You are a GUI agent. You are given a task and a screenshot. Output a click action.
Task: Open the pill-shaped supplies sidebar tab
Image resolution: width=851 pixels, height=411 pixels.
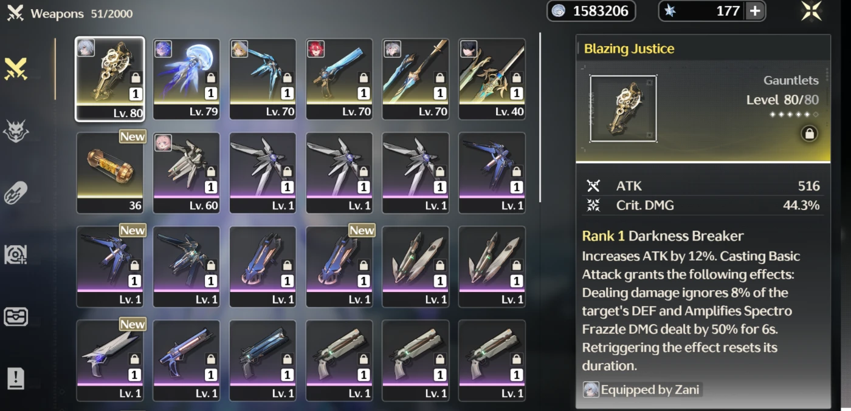coord(16,193)
